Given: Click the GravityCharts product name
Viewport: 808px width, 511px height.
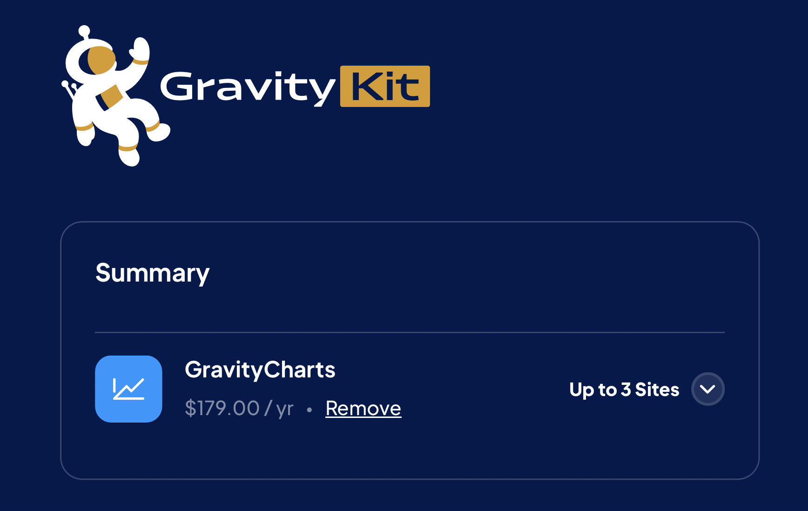Looking at the screenshot, I should [x=260, y=370].
